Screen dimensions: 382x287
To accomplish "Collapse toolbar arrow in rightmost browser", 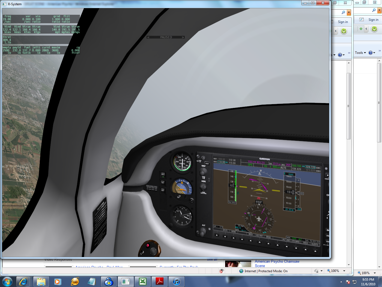I will [x=366, y=29].
